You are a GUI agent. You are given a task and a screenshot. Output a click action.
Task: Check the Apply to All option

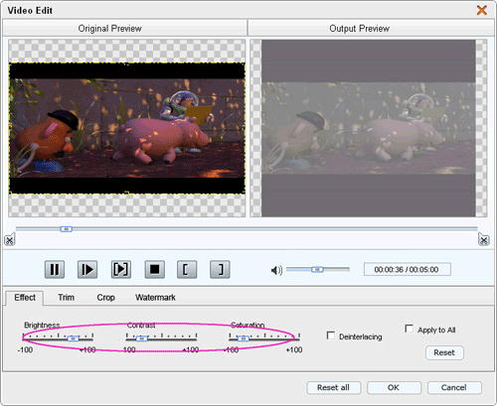coord(410,329)
